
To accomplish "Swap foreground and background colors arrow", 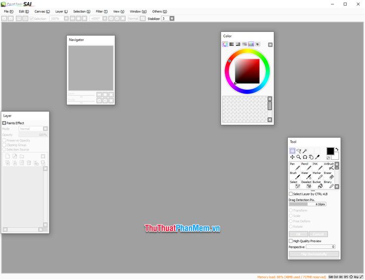I will click(x=337, y=149).
